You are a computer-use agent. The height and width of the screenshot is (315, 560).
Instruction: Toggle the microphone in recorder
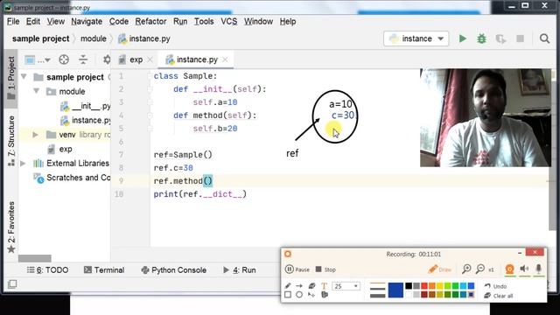539,269
